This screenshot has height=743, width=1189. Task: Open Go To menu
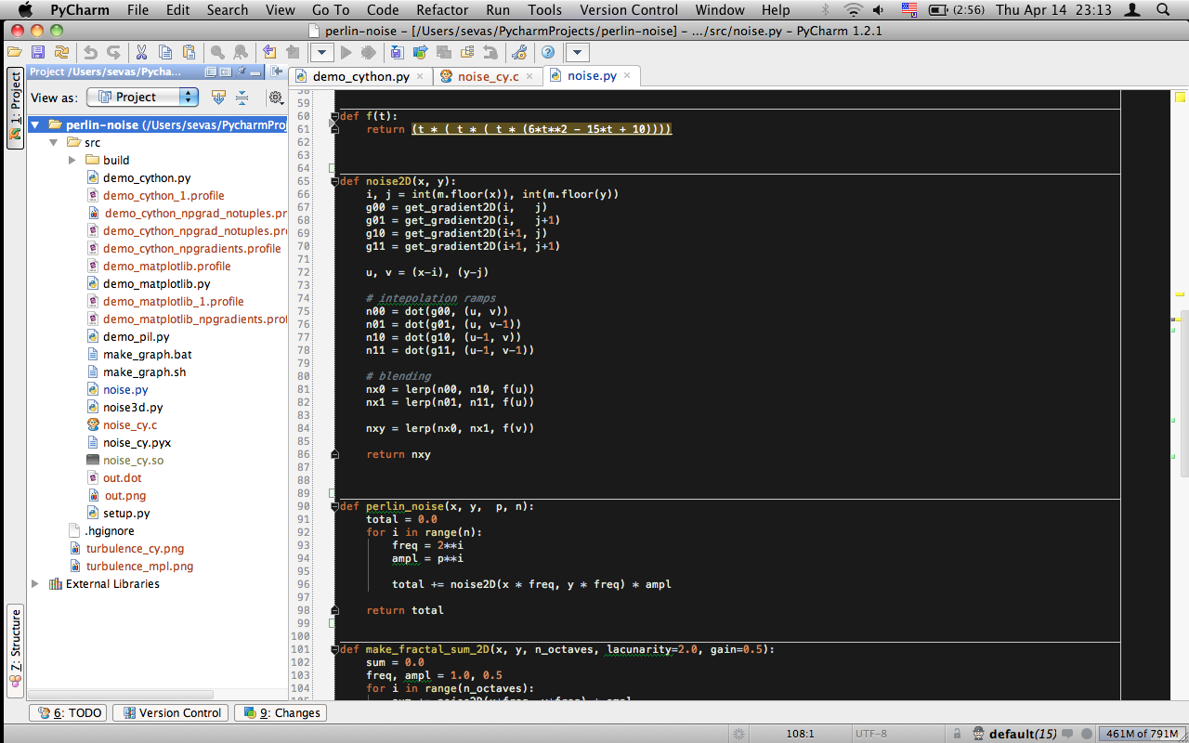[331, 10]
